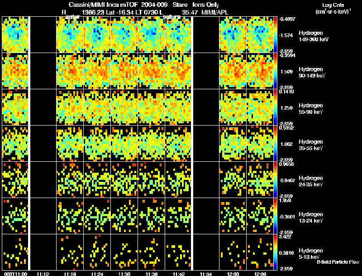362x276 pixels.
Task: Click the '1.062' color scale value
Action: (286, 144)
